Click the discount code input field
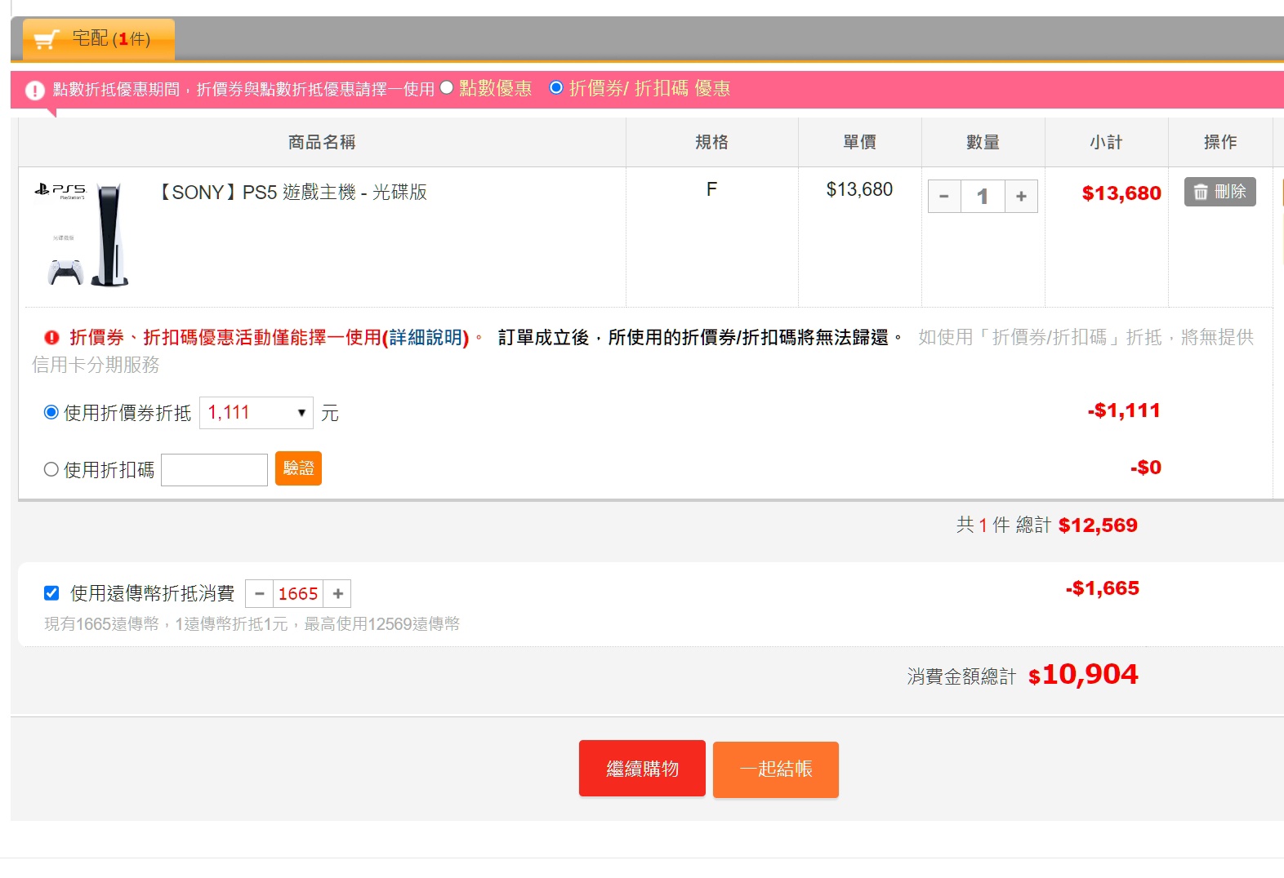This screenshot has width=1284, height=878. (x=215, y=470)
